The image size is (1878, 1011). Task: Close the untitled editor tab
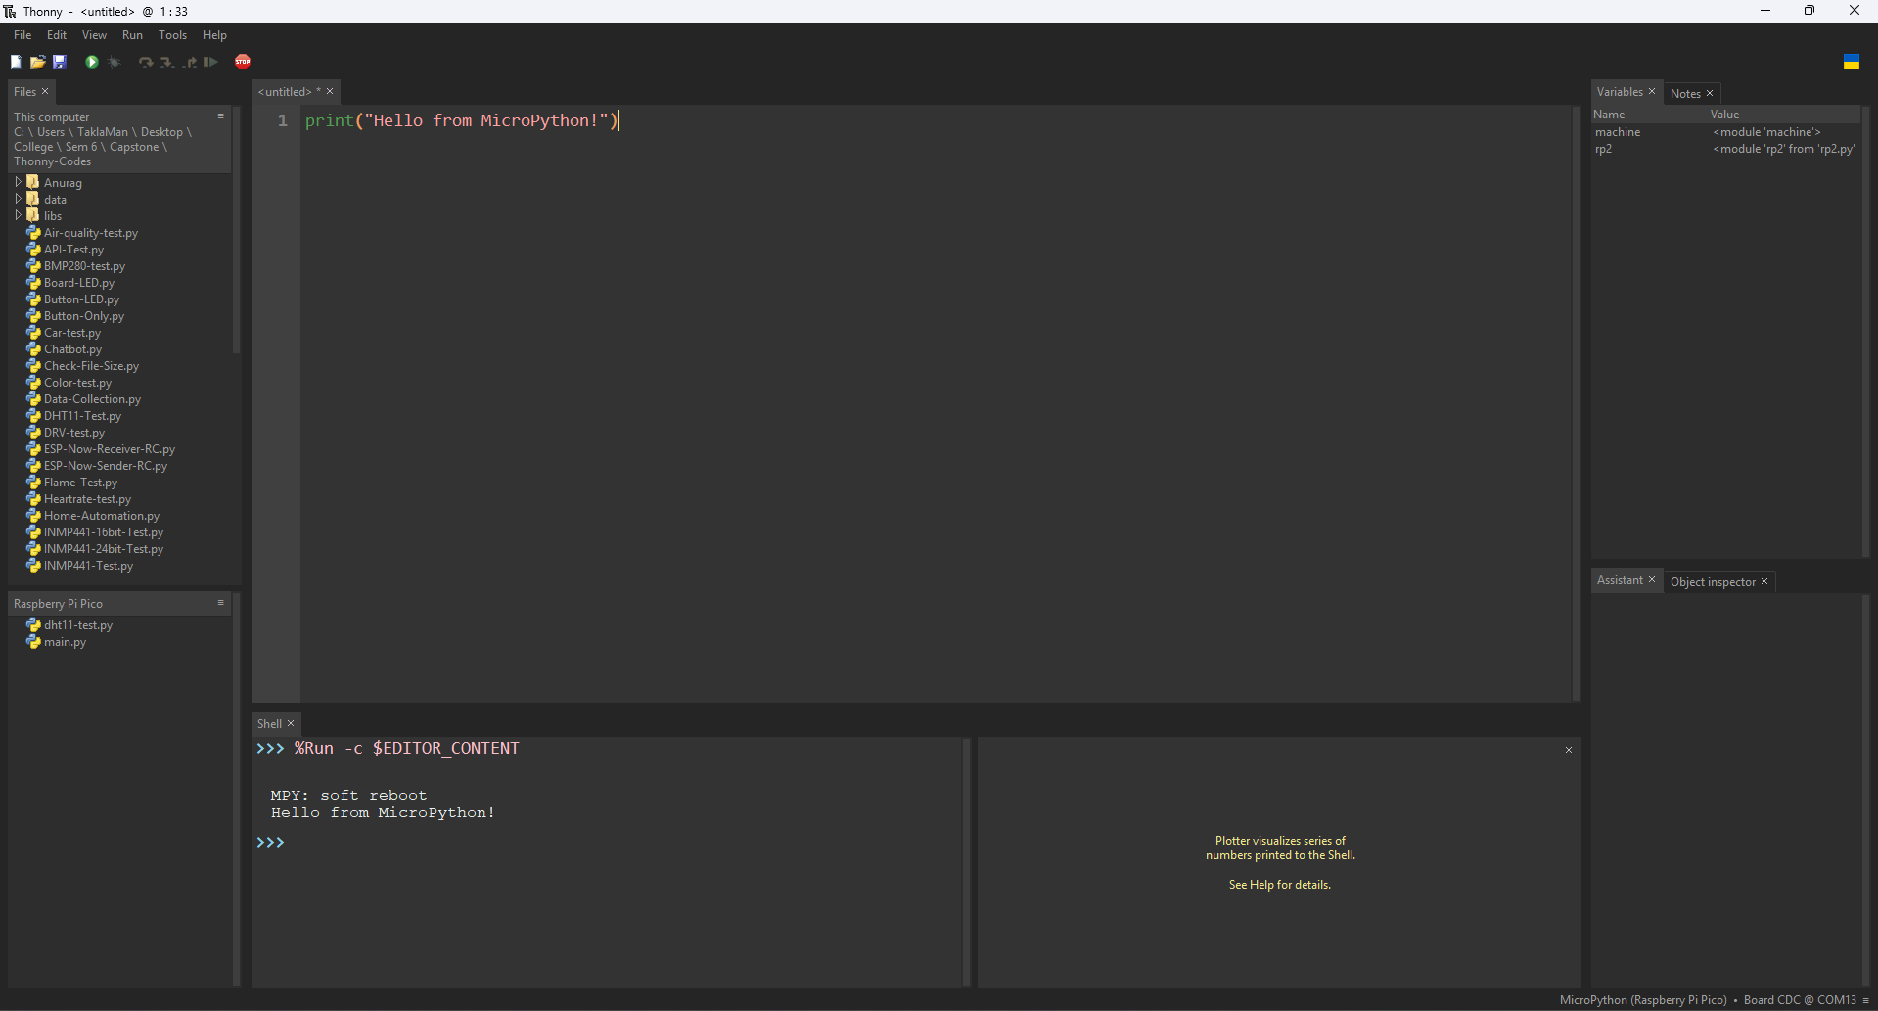coord(330,91)
